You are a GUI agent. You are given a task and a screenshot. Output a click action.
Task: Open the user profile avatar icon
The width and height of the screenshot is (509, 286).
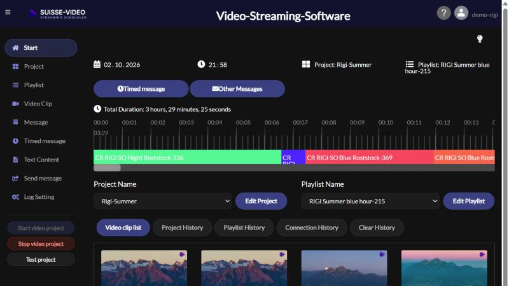click(x=461, y=13)
